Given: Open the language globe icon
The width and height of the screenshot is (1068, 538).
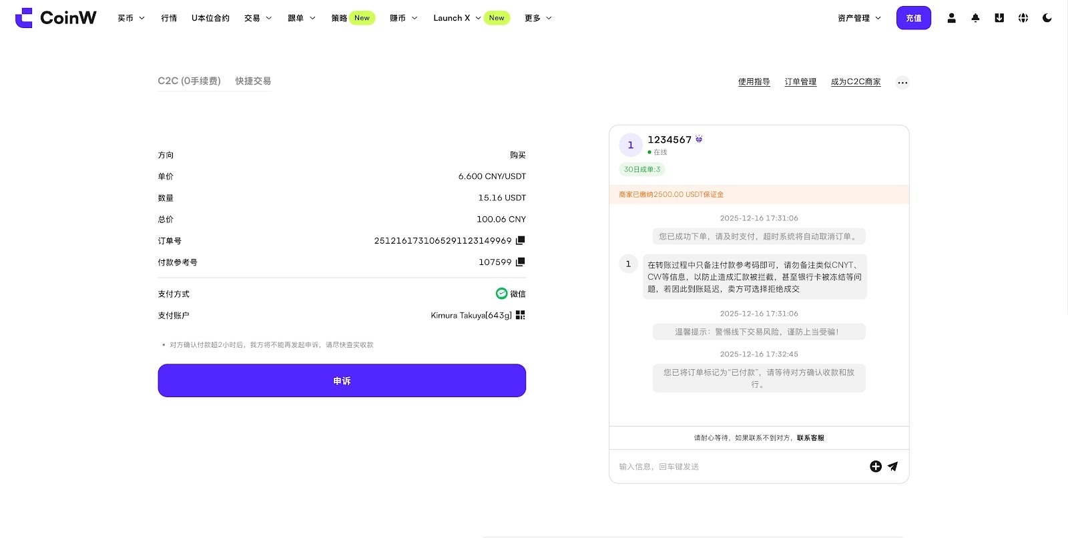Looking at the screenshot, I should pyautogui.click(x=1023, y=18).
